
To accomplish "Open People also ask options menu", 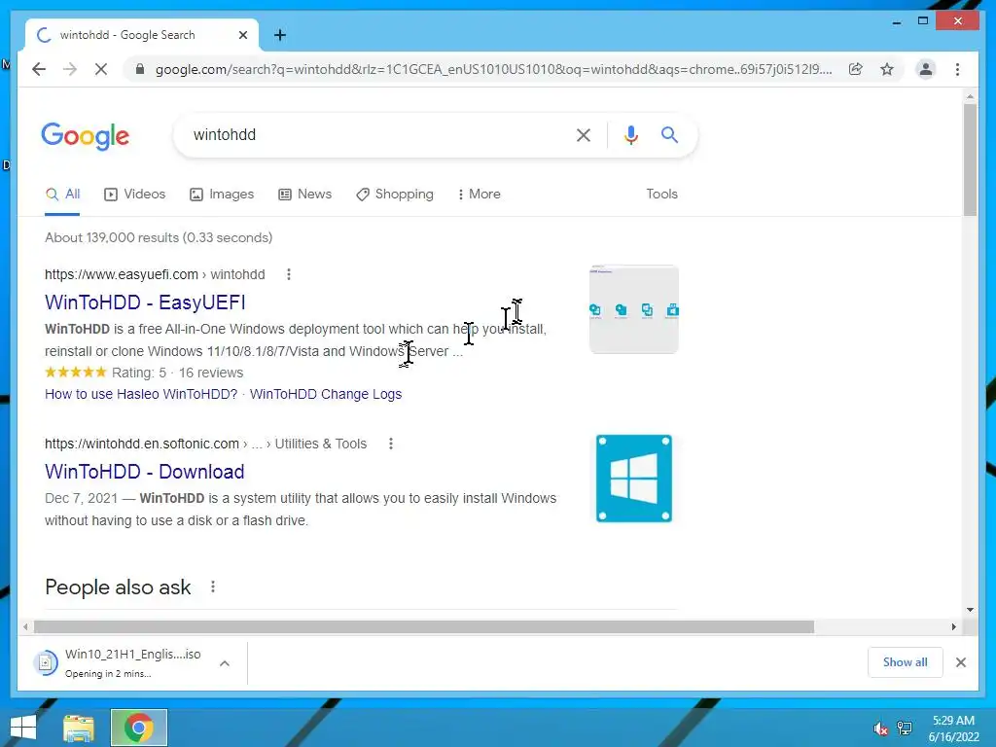I will click(213, 587).
